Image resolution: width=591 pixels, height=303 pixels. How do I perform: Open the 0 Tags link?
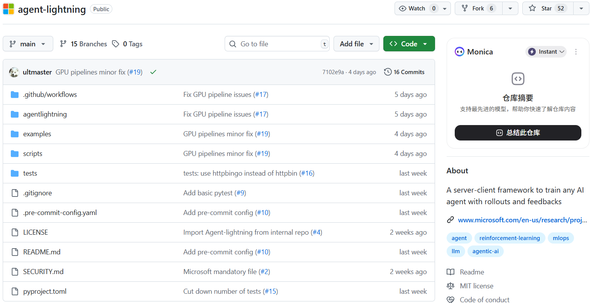click(127, 44)
